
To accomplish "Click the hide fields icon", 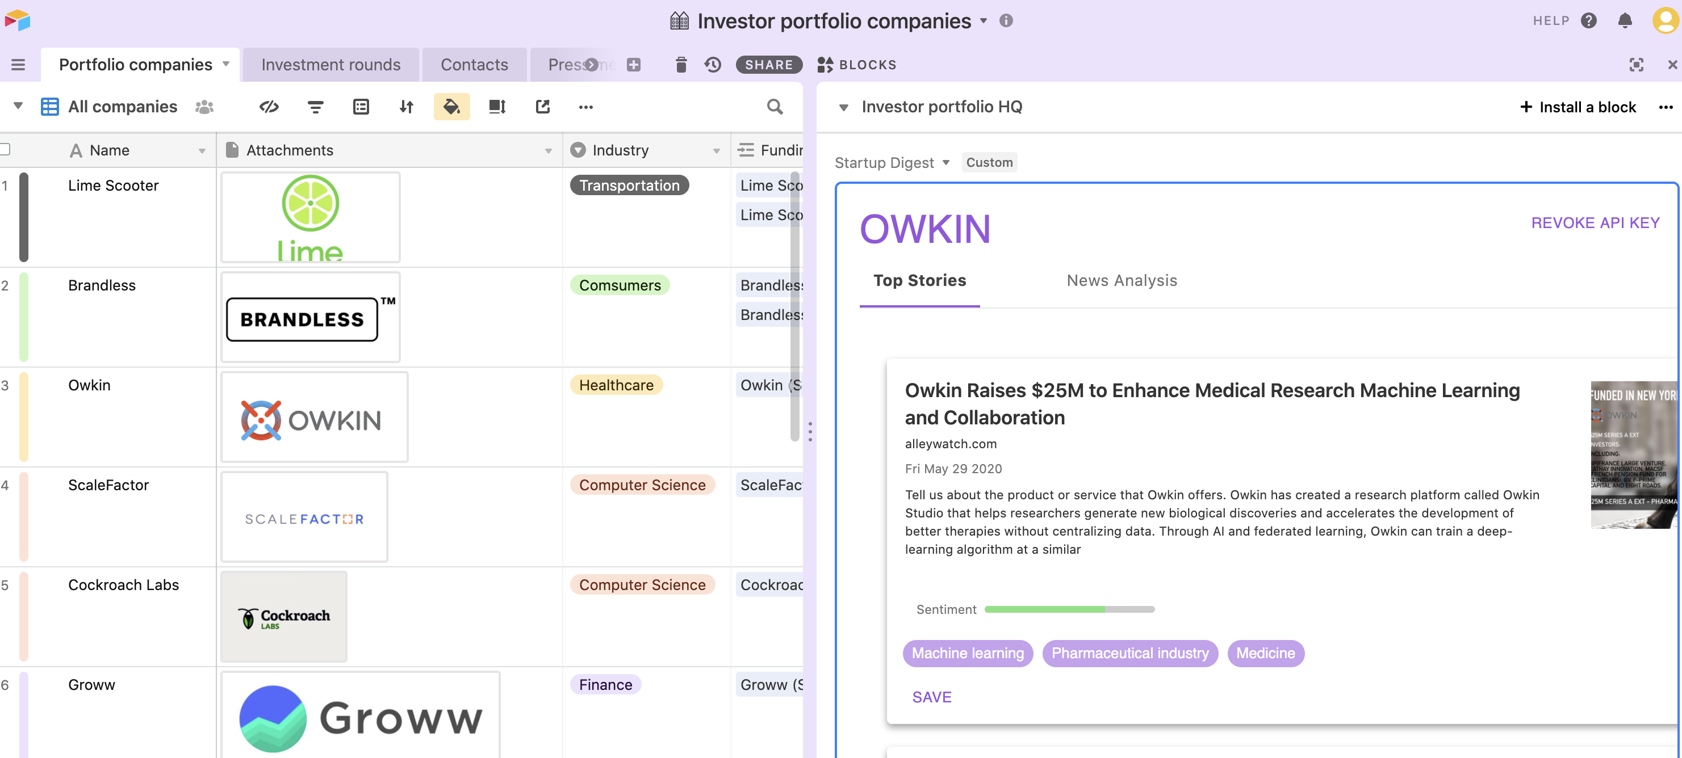I will 269,106.
